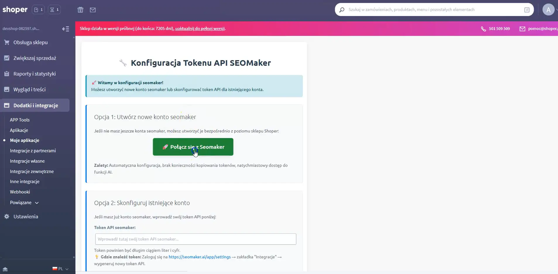Click the clipboard icon for Raporty i statystyki

click(x=7, y=74)
